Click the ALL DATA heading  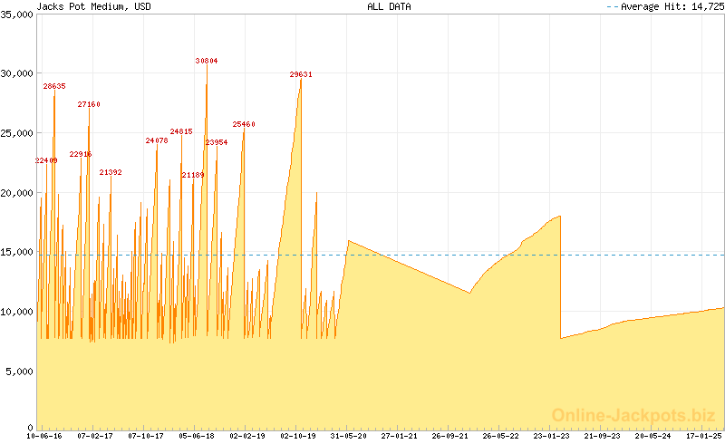(x=389, y=6)
